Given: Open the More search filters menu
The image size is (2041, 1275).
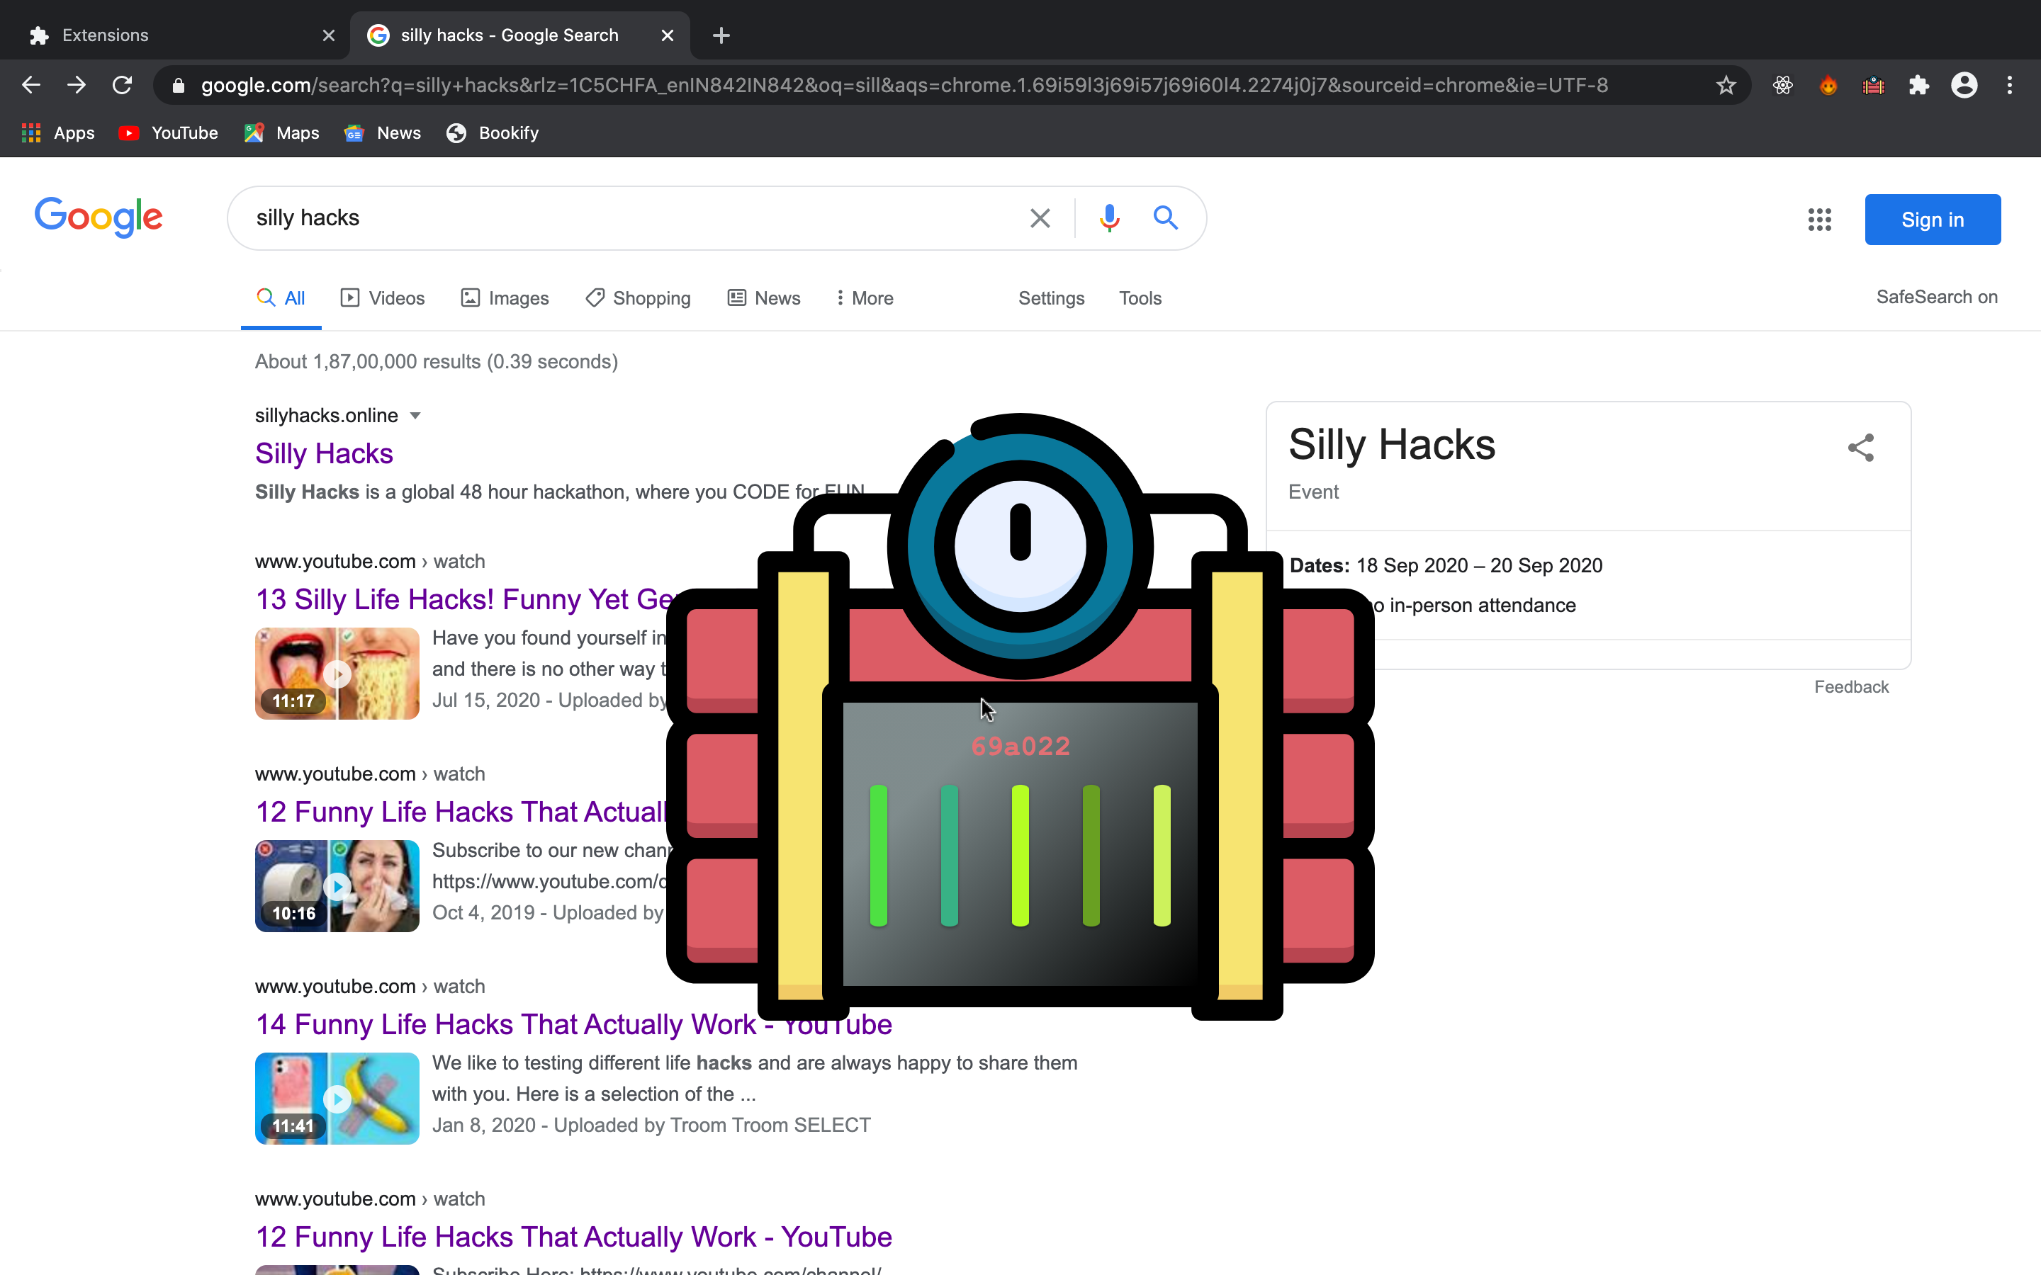Looking at the screenshot, I should coord(865,297).
